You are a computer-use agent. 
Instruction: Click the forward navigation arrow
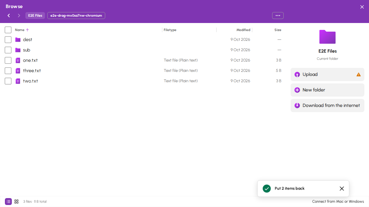pos(19,16)
